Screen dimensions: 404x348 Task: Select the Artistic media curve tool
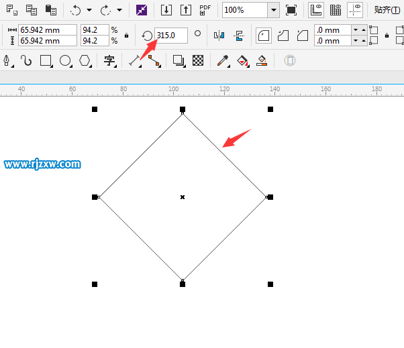click(x=26, y=61)
